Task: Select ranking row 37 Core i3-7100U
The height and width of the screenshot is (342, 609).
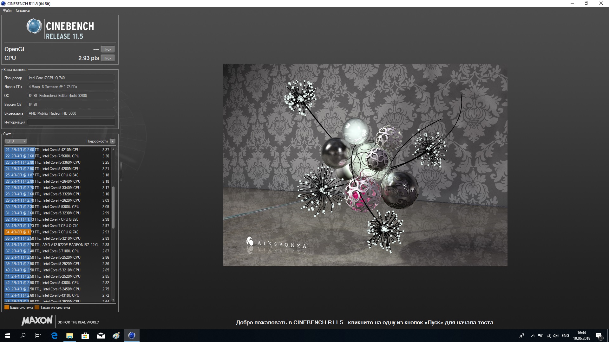Action: 57,251
